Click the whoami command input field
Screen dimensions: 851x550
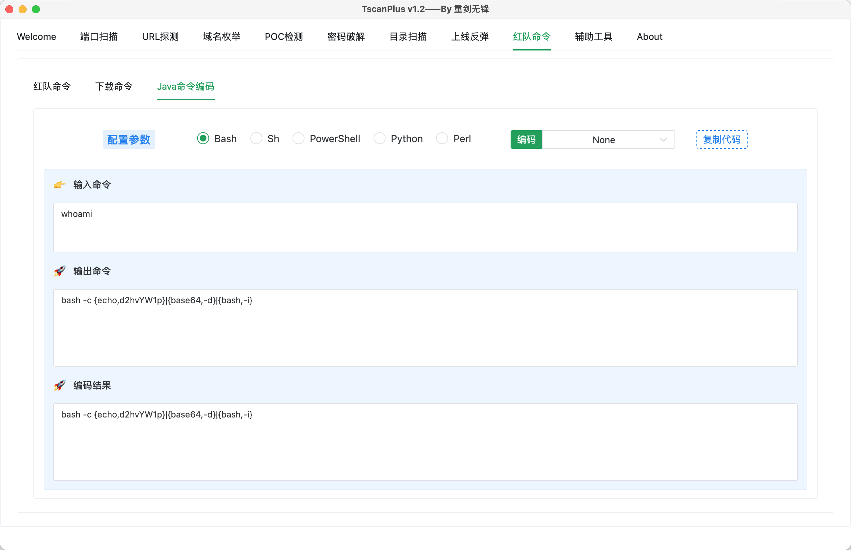425,228
